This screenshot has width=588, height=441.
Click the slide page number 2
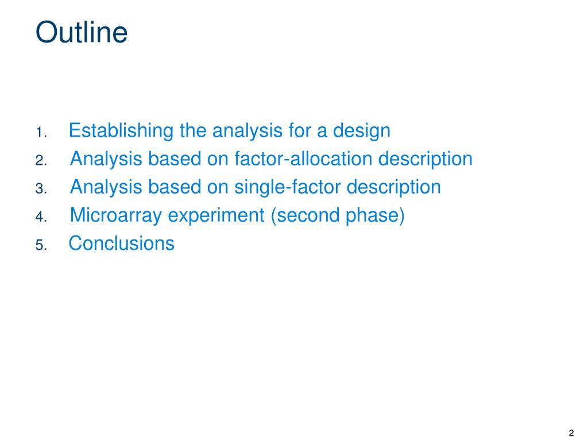(x=571, y=433)
